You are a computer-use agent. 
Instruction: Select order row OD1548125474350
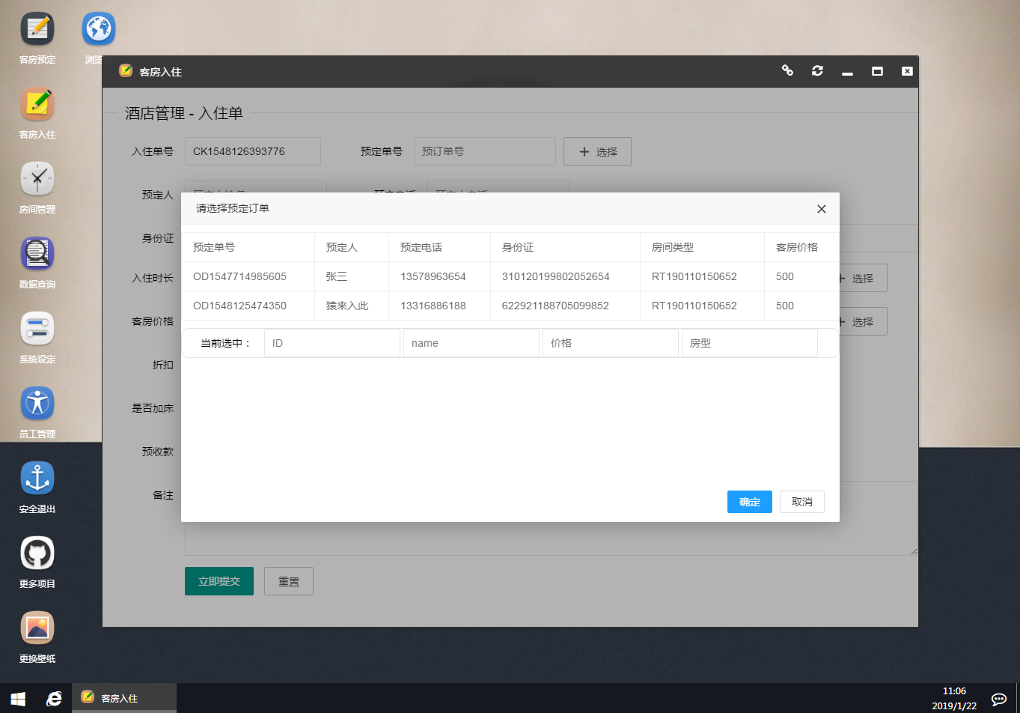239,306
